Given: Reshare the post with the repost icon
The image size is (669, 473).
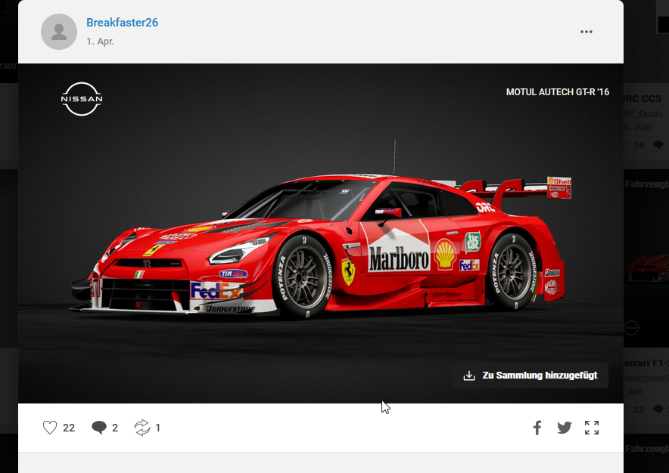Looking at the screenshot, I should pyautogui.click(x=142, y=428).
